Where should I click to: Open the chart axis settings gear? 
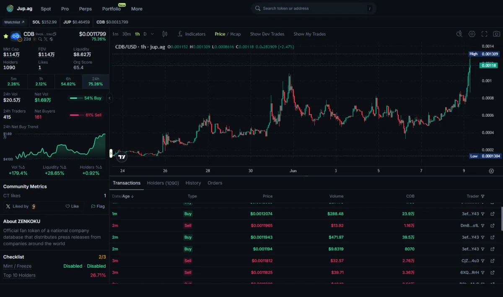[491, 171]
